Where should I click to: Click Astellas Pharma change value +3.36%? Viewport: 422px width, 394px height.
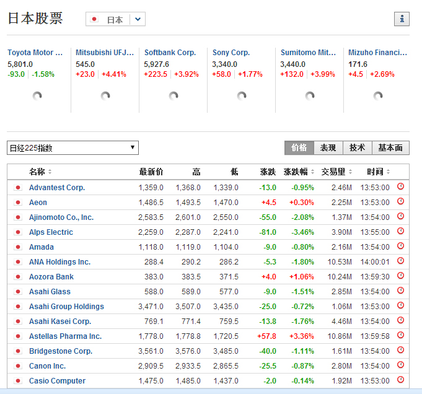[302, 336]
